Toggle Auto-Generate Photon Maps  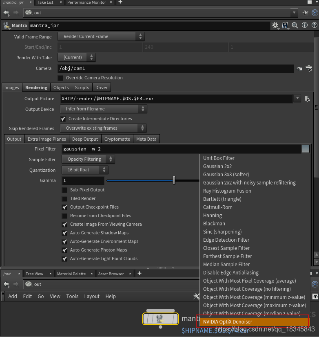[64, 250]
